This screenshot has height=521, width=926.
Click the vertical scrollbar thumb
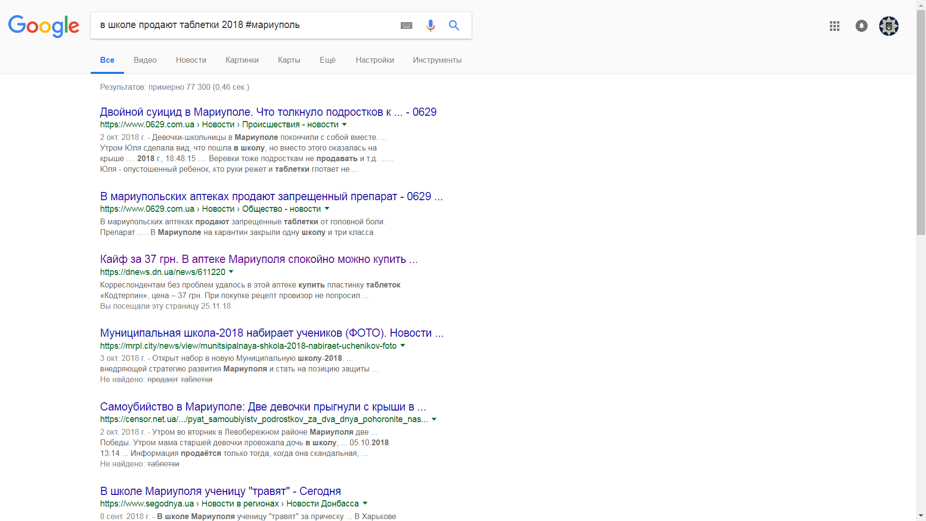(921, 122)
